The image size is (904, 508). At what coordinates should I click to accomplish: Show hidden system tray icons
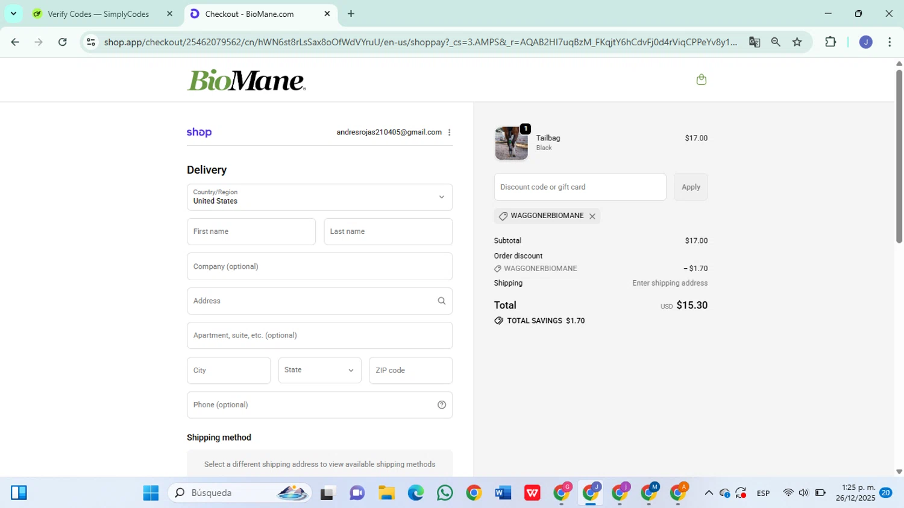tap(709, 493)
